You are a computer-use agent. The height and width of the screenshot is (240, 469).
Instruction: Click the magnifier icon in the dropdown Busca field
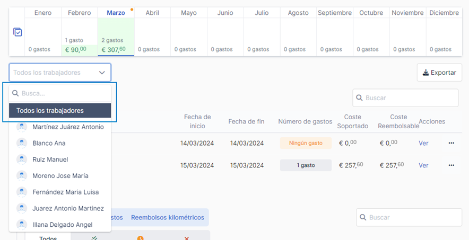[15, 93]
